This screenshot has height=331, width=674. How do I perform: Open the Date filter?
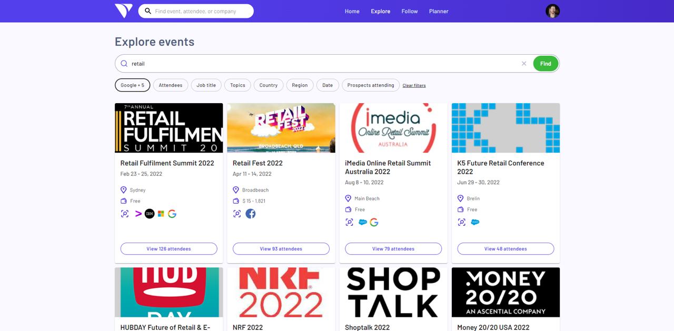pos(328,85)
